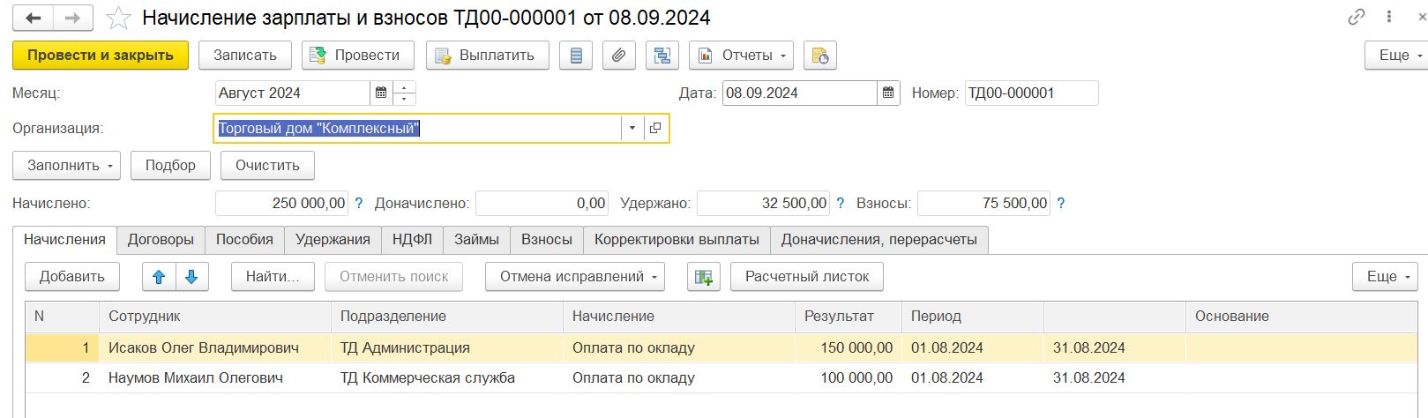Select row with Наумов Михаил Олегович
Screen dimensions: 1428x418
pos(196,377)
